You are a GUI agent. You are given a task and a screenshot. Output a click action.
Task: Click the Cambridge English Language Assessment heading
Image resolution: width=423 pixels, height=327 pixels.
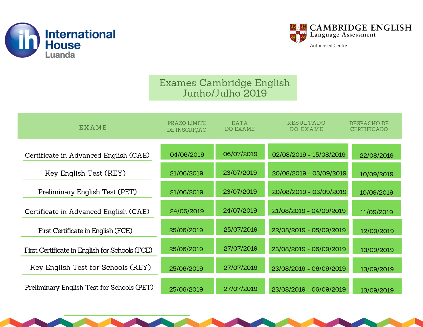tap(361, 31)
